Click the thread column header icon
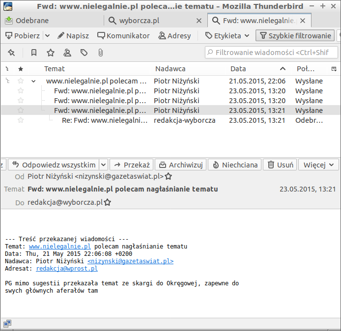This screenshot has width=341, height=331. point(7,69)
